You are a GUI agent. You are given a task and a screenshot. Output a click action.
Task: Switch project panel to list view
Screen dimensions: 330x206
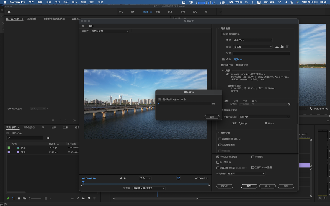[13, 199]
